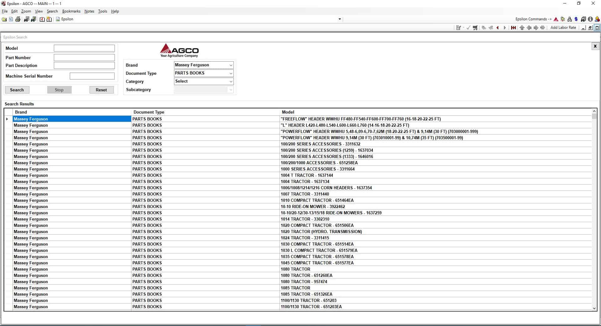Click the Stop button

coord(59,90)
